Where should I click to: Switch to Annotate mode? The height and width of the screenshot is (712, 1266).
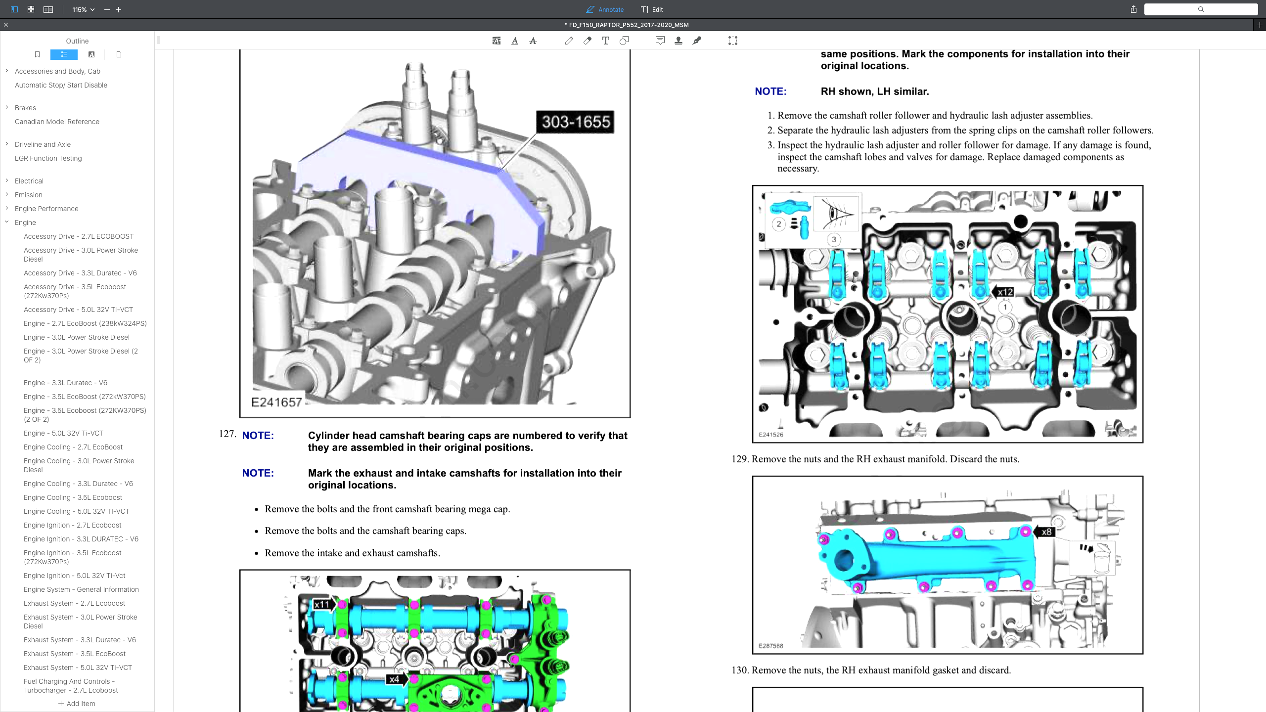605,9
